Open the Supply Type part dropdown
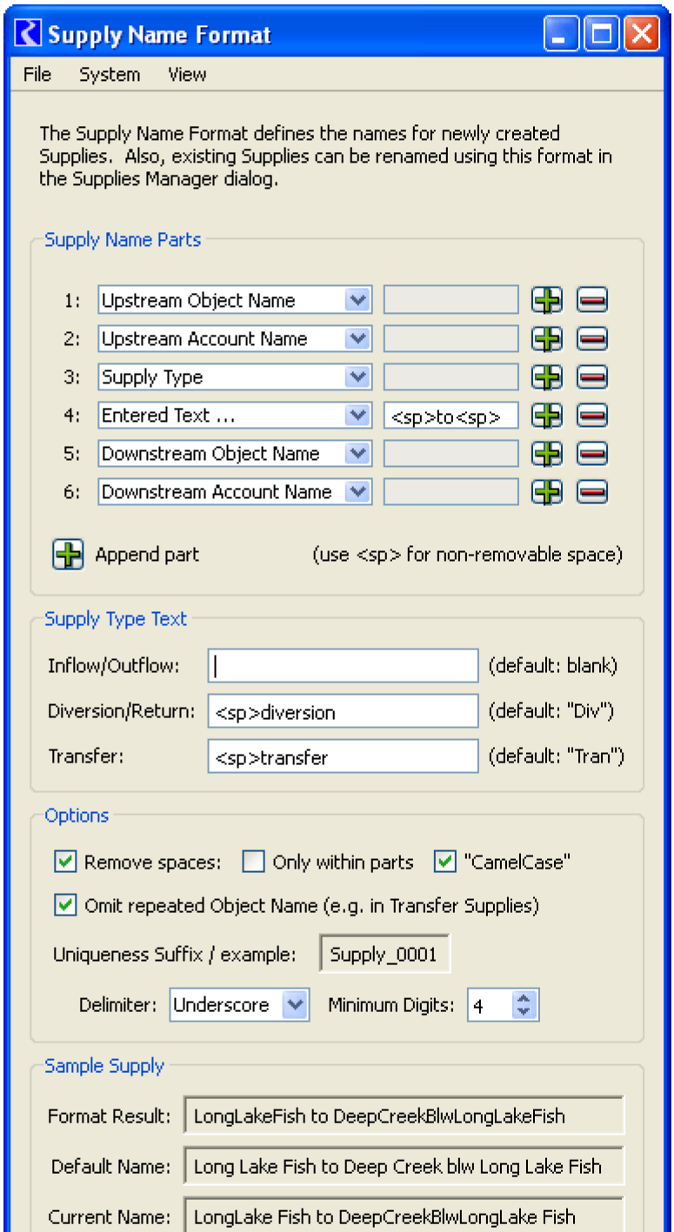 [357, 376]
